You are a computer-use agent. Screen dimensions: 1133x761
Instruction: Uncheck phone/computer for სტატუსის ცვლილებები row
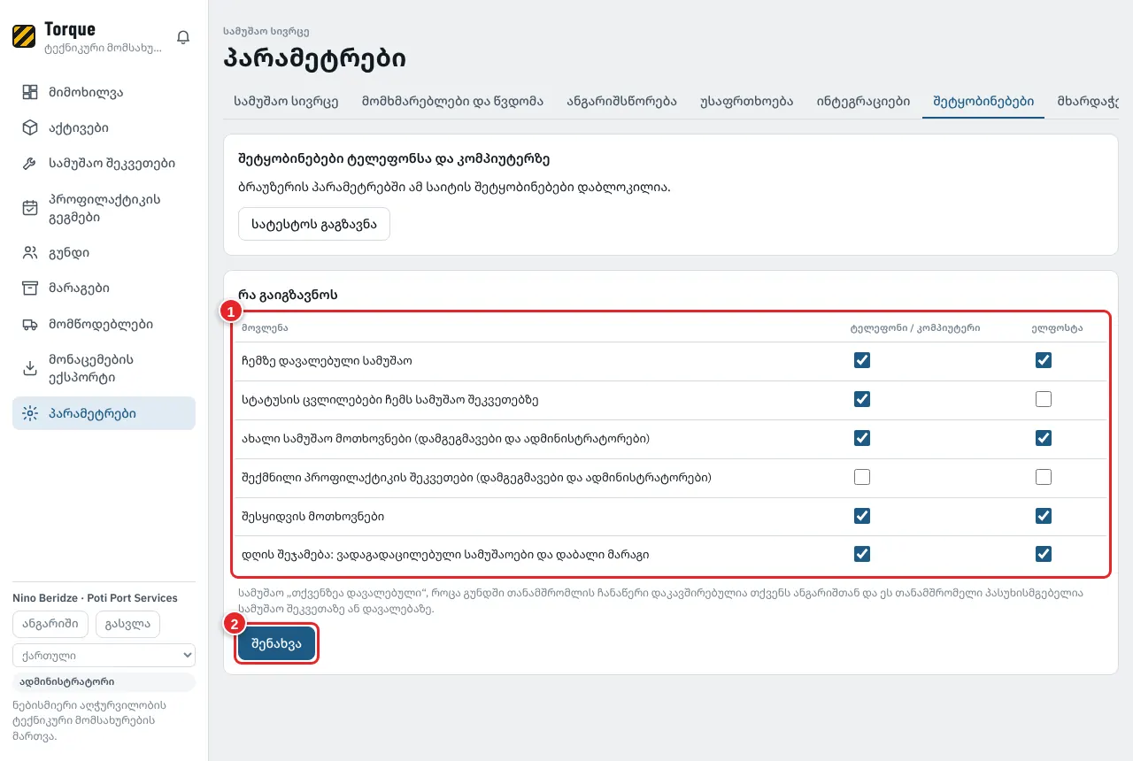[x=862, y=399]
